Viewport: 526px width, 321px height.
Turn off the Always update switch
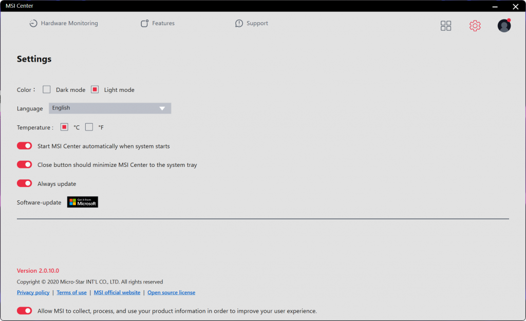tap(25, 183)
